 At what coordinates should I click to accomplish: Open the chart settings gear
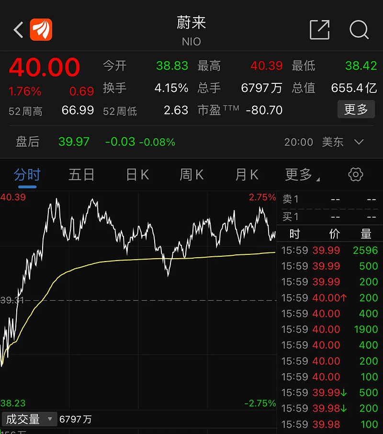click(x=355, y=174)
